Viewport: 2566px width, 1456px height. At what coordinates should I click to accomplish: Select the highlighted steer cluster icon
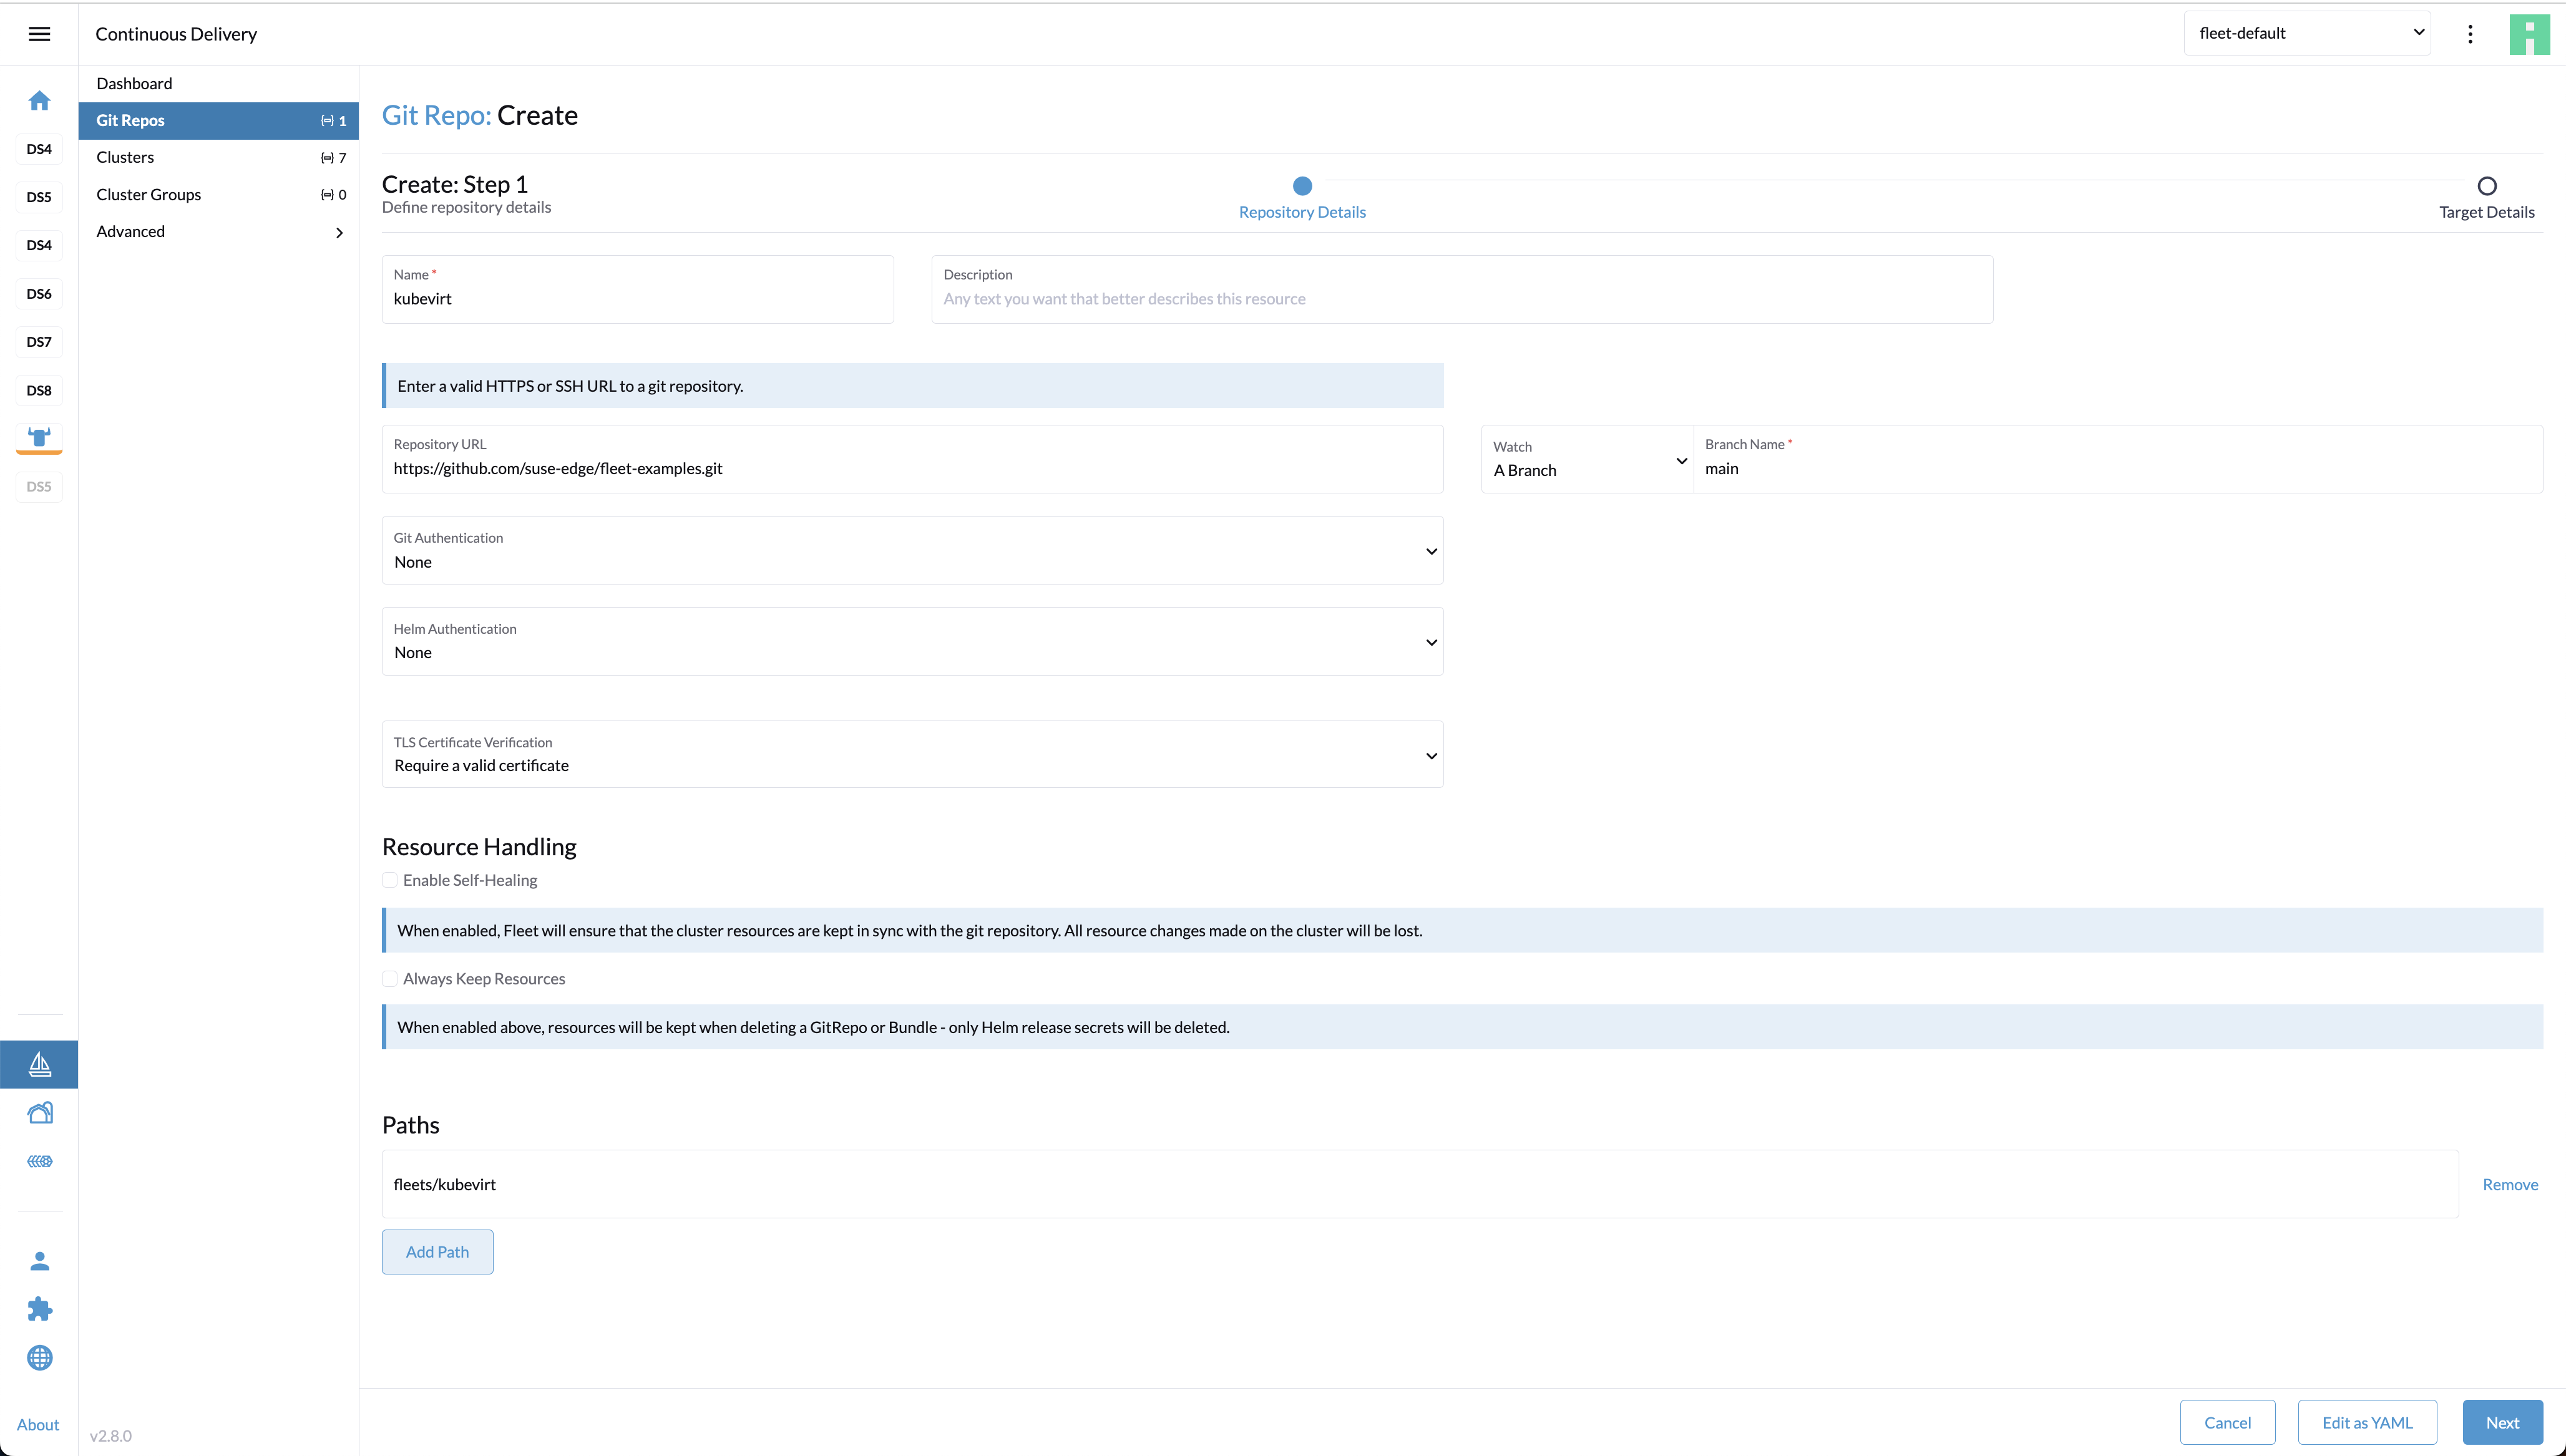tap(39, 438)
